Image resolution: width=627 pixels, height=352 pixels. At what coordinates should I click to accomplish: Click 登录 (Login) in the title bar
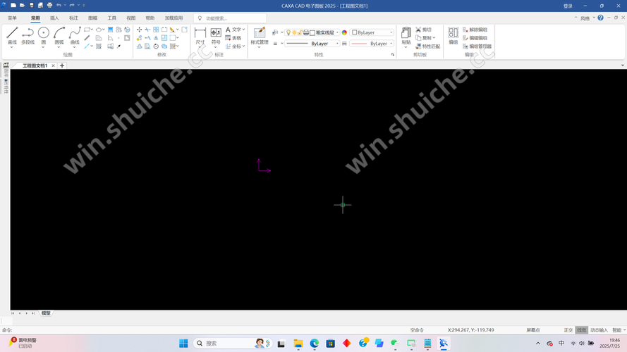[568, 6]
